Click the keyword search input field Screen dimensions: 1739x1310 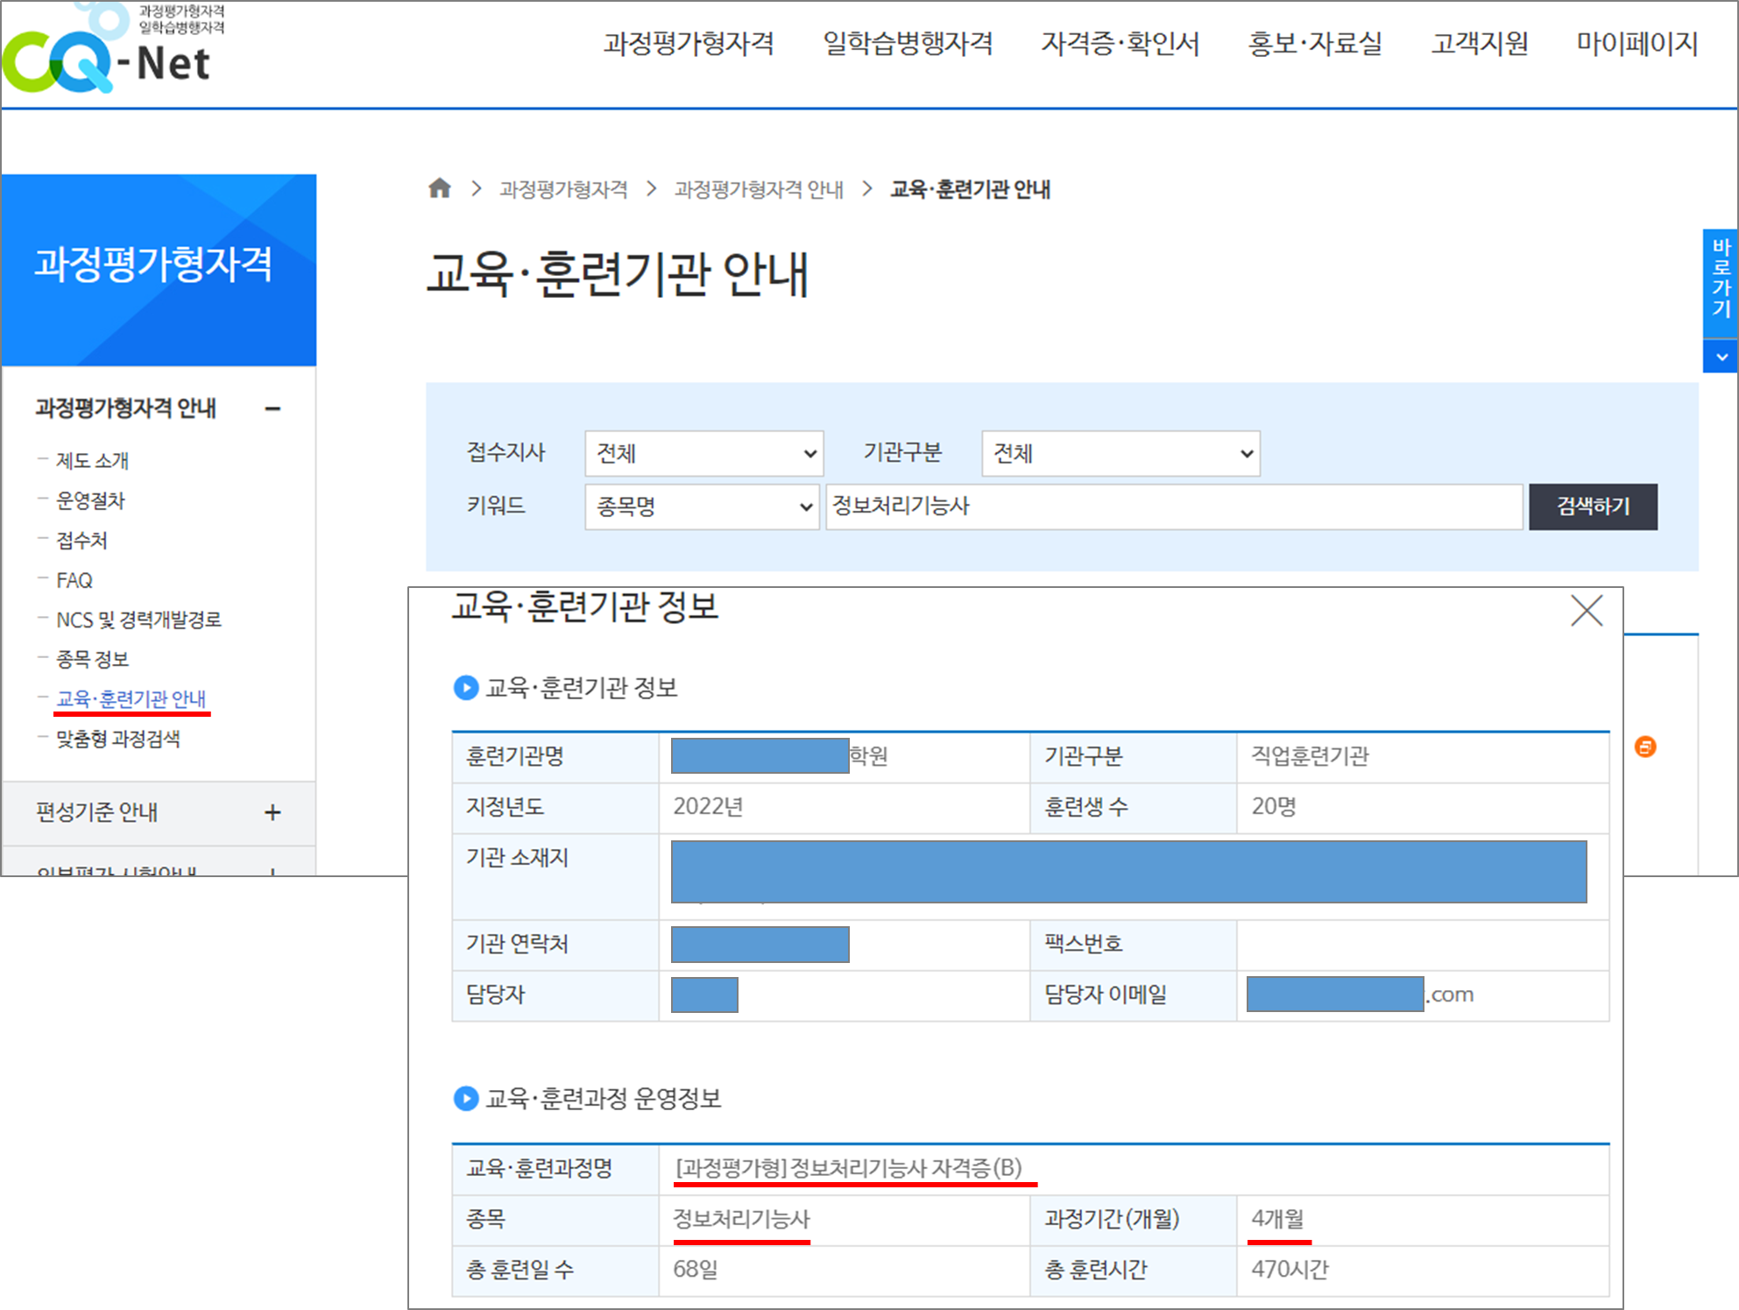coord(1174,506)
